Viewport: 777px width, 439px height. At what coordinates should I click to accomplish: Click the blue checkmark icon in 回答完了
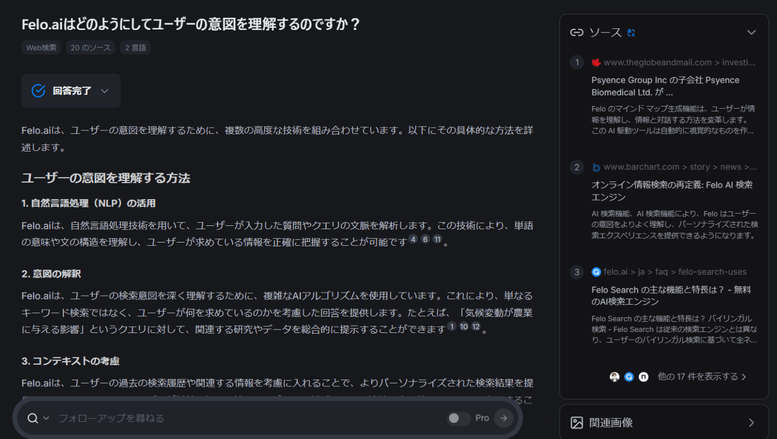[x=38, y=90]
